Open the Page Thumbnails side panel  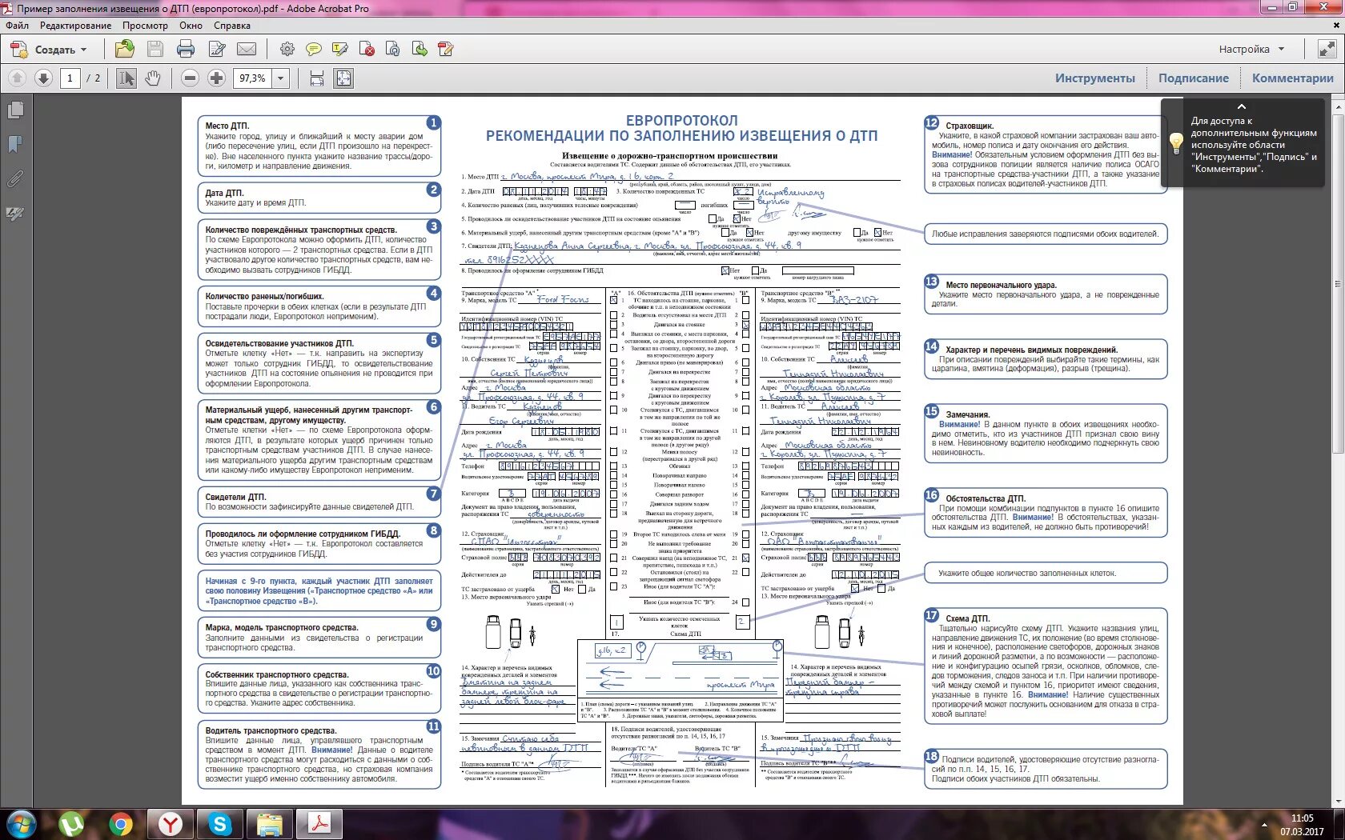pos(15,110)
